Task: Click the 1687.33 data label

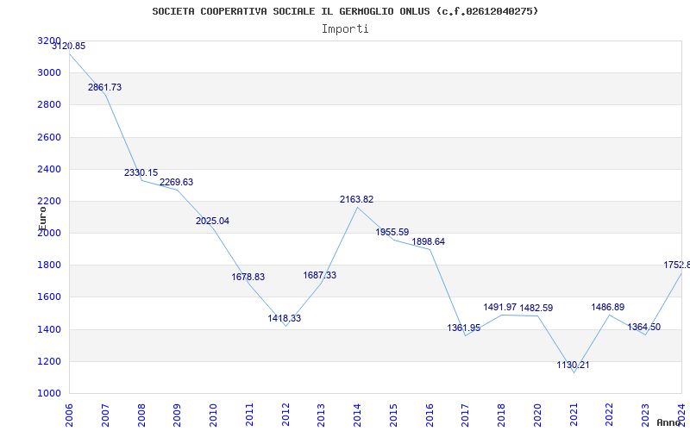Action: pyautogui.click(x=320, y=275)
